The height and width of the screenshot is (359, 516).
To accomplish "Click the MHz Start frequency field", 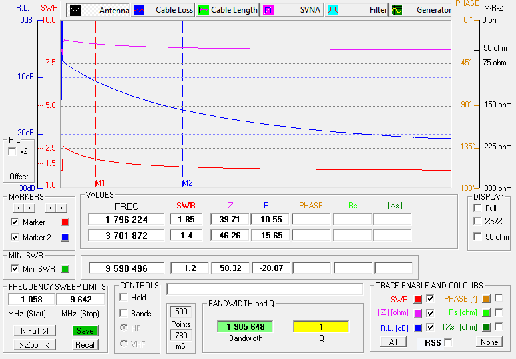I will (32, 300).
